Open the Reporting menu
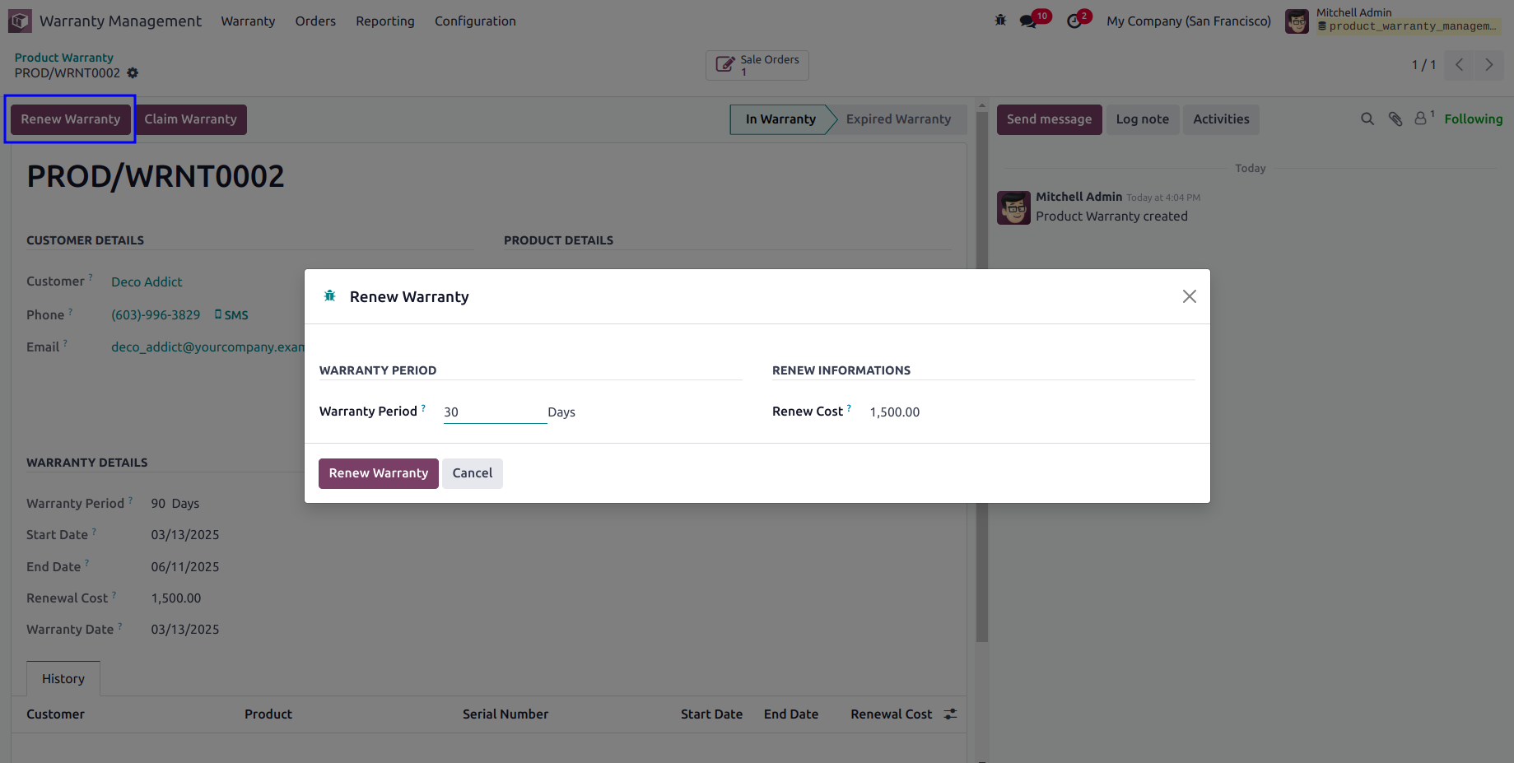 pyautogui.click(x=385, y=21)
